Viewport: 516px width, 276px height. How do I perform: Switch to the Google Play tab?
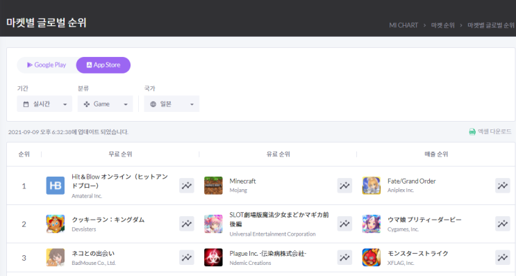click(x=47, y=65)
